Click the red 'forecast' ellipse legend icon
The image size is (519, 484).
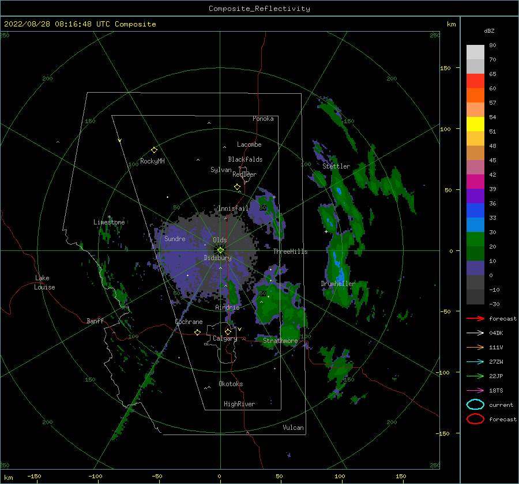point(475,419)
